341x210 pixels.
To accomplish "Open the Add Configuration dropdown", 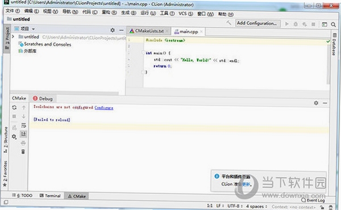I will 257,23.
